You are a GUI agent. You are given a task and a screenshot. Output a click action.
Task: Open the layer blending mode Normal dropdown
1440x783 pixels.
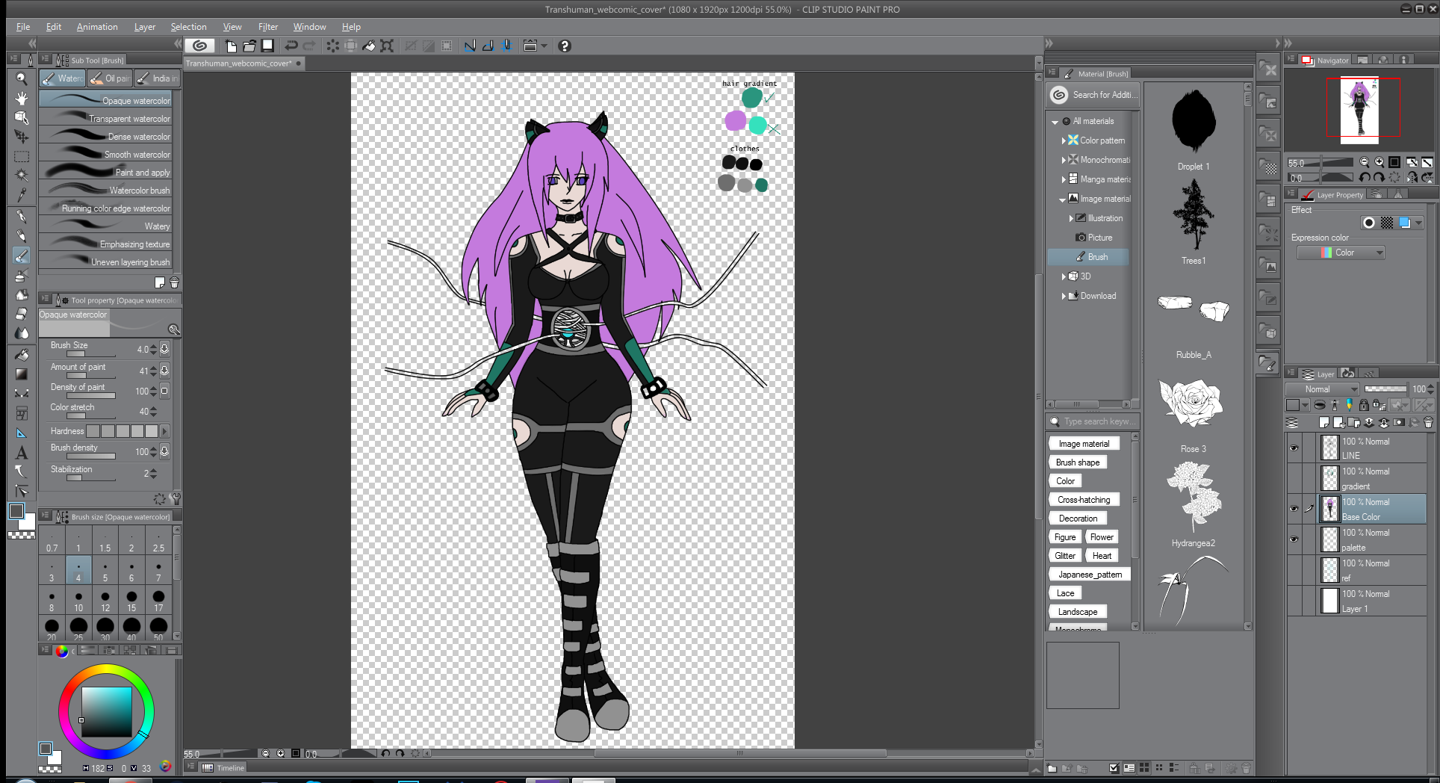1322,389
